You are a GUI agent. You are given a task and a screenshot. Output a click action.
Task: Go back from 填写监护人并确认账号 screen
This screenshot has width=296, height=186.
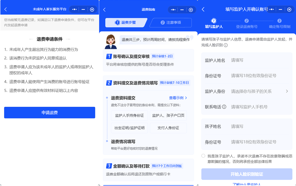click(203, 9)
